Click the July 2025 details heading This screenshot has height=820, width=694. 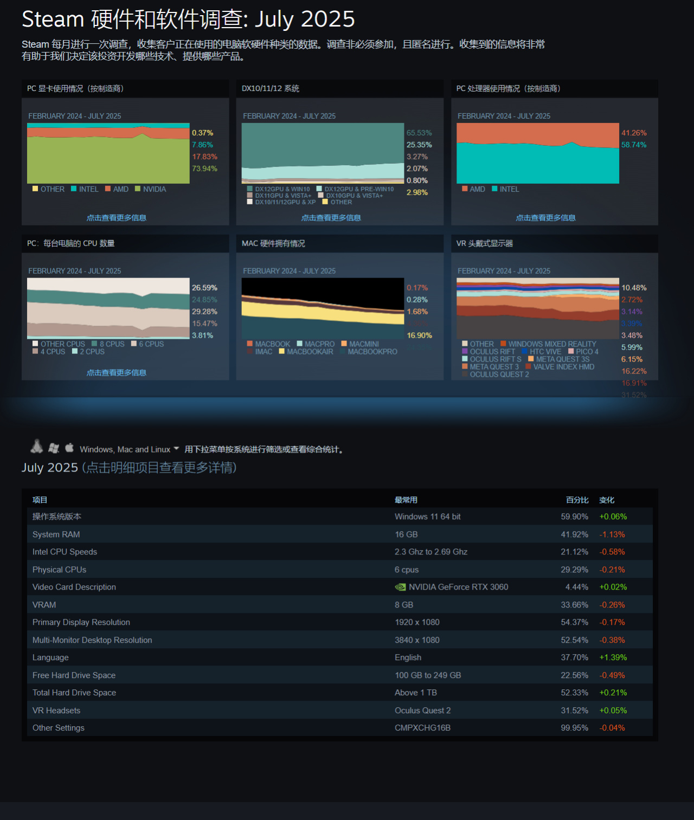pyautogui.click(x=129, y=468)
